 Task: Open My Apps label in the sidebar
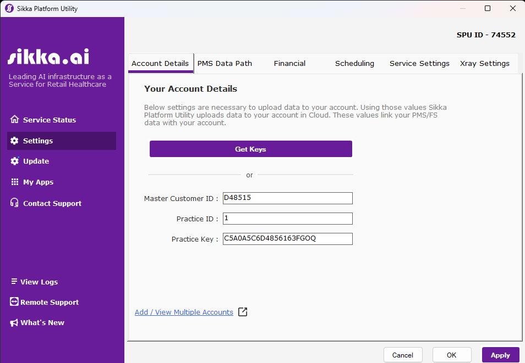point(38,182)
